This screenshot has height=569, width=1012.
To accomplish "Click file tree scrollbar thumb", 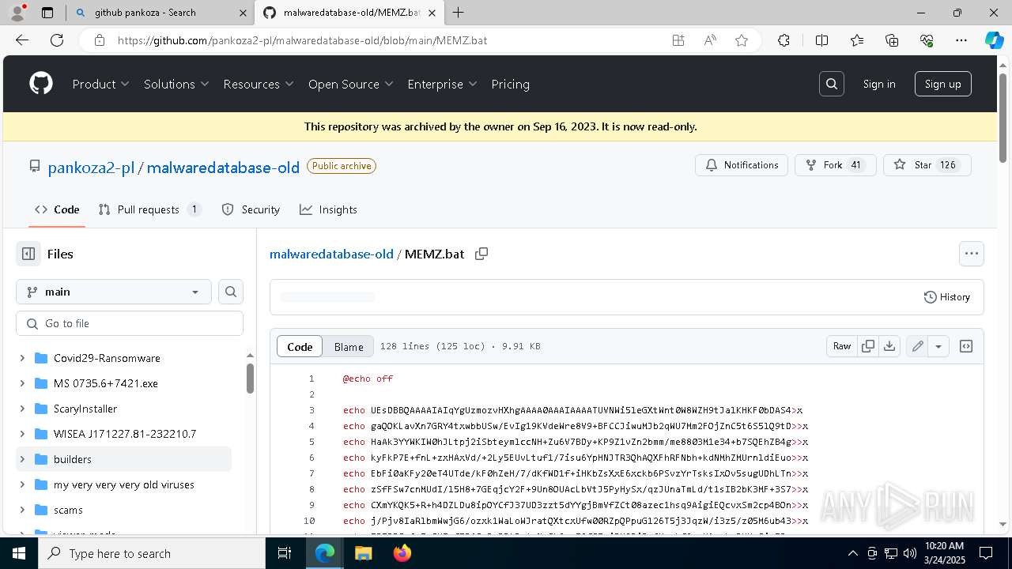I will coord(250,378).
